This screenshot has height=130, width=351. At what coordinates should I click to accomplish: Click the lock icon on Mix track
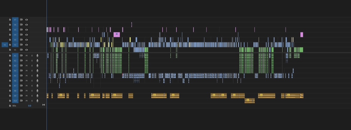pos(10,106)
